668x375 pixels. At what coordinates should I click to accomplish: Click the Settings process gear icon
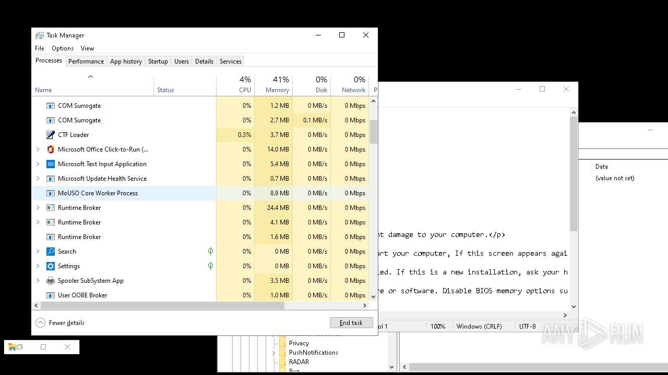point(51,266)
